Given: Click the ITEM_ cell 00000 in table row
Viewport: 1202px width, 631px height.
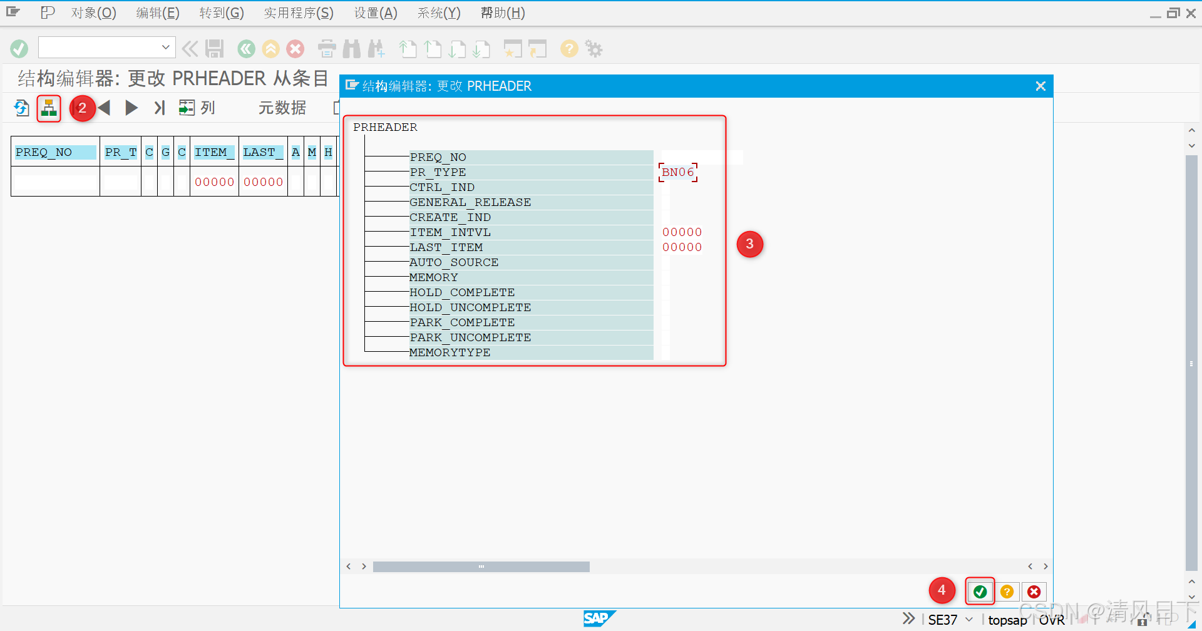Looking at the screenshot, I should [x=214, y=182].
